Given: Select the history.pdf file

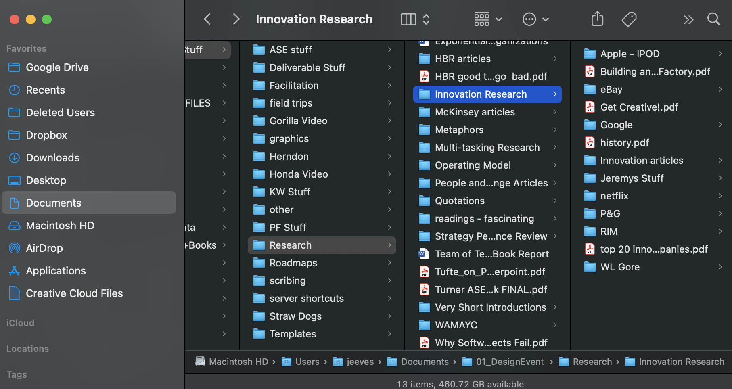Looking at the screenshot, I should pyautogui.click(x=653, y=142).
